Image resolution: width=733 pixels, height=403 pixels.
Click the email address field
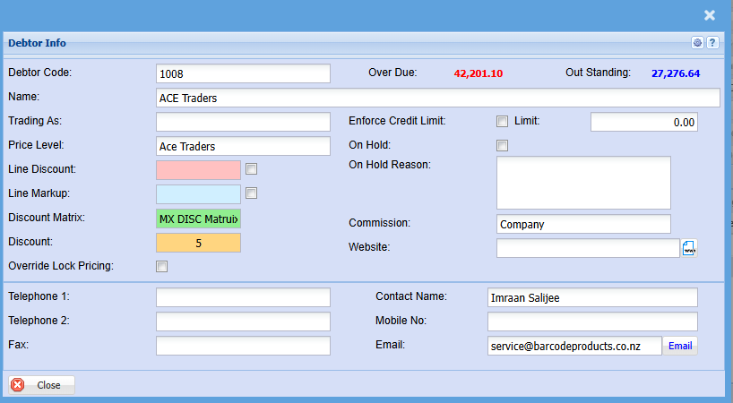pos(574,346)
